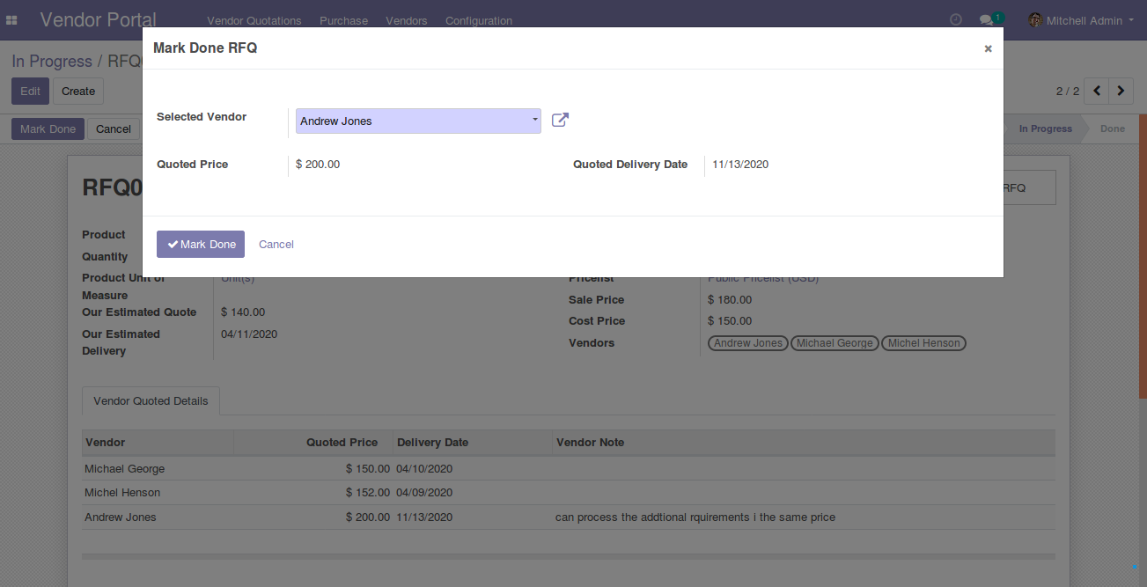This screenshot has width=1147, height=587.
Task: Close the Mark Done RFQ dialog
Action: pos(988,49)
